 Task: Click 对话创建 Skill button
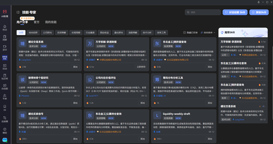pyautogui.click(x=235, y=12)
